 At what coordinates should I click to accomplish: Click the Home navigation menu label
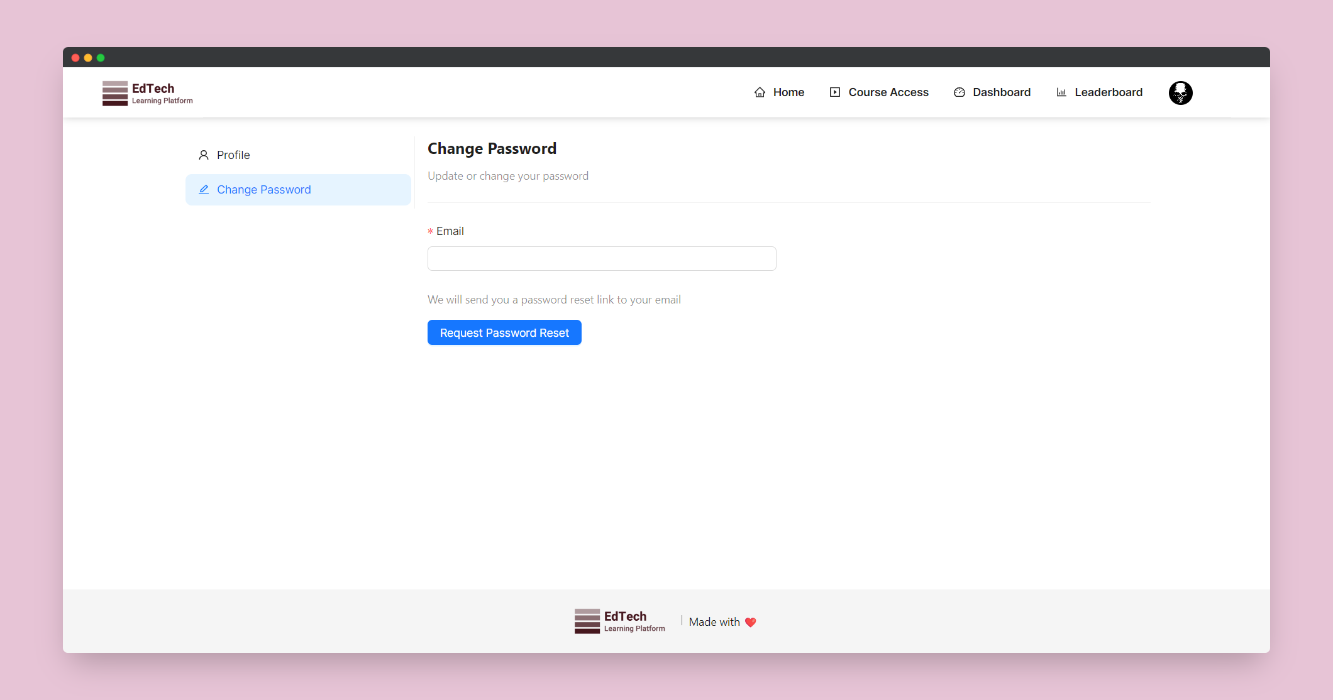pyautogui.click(x=788, y=92)
